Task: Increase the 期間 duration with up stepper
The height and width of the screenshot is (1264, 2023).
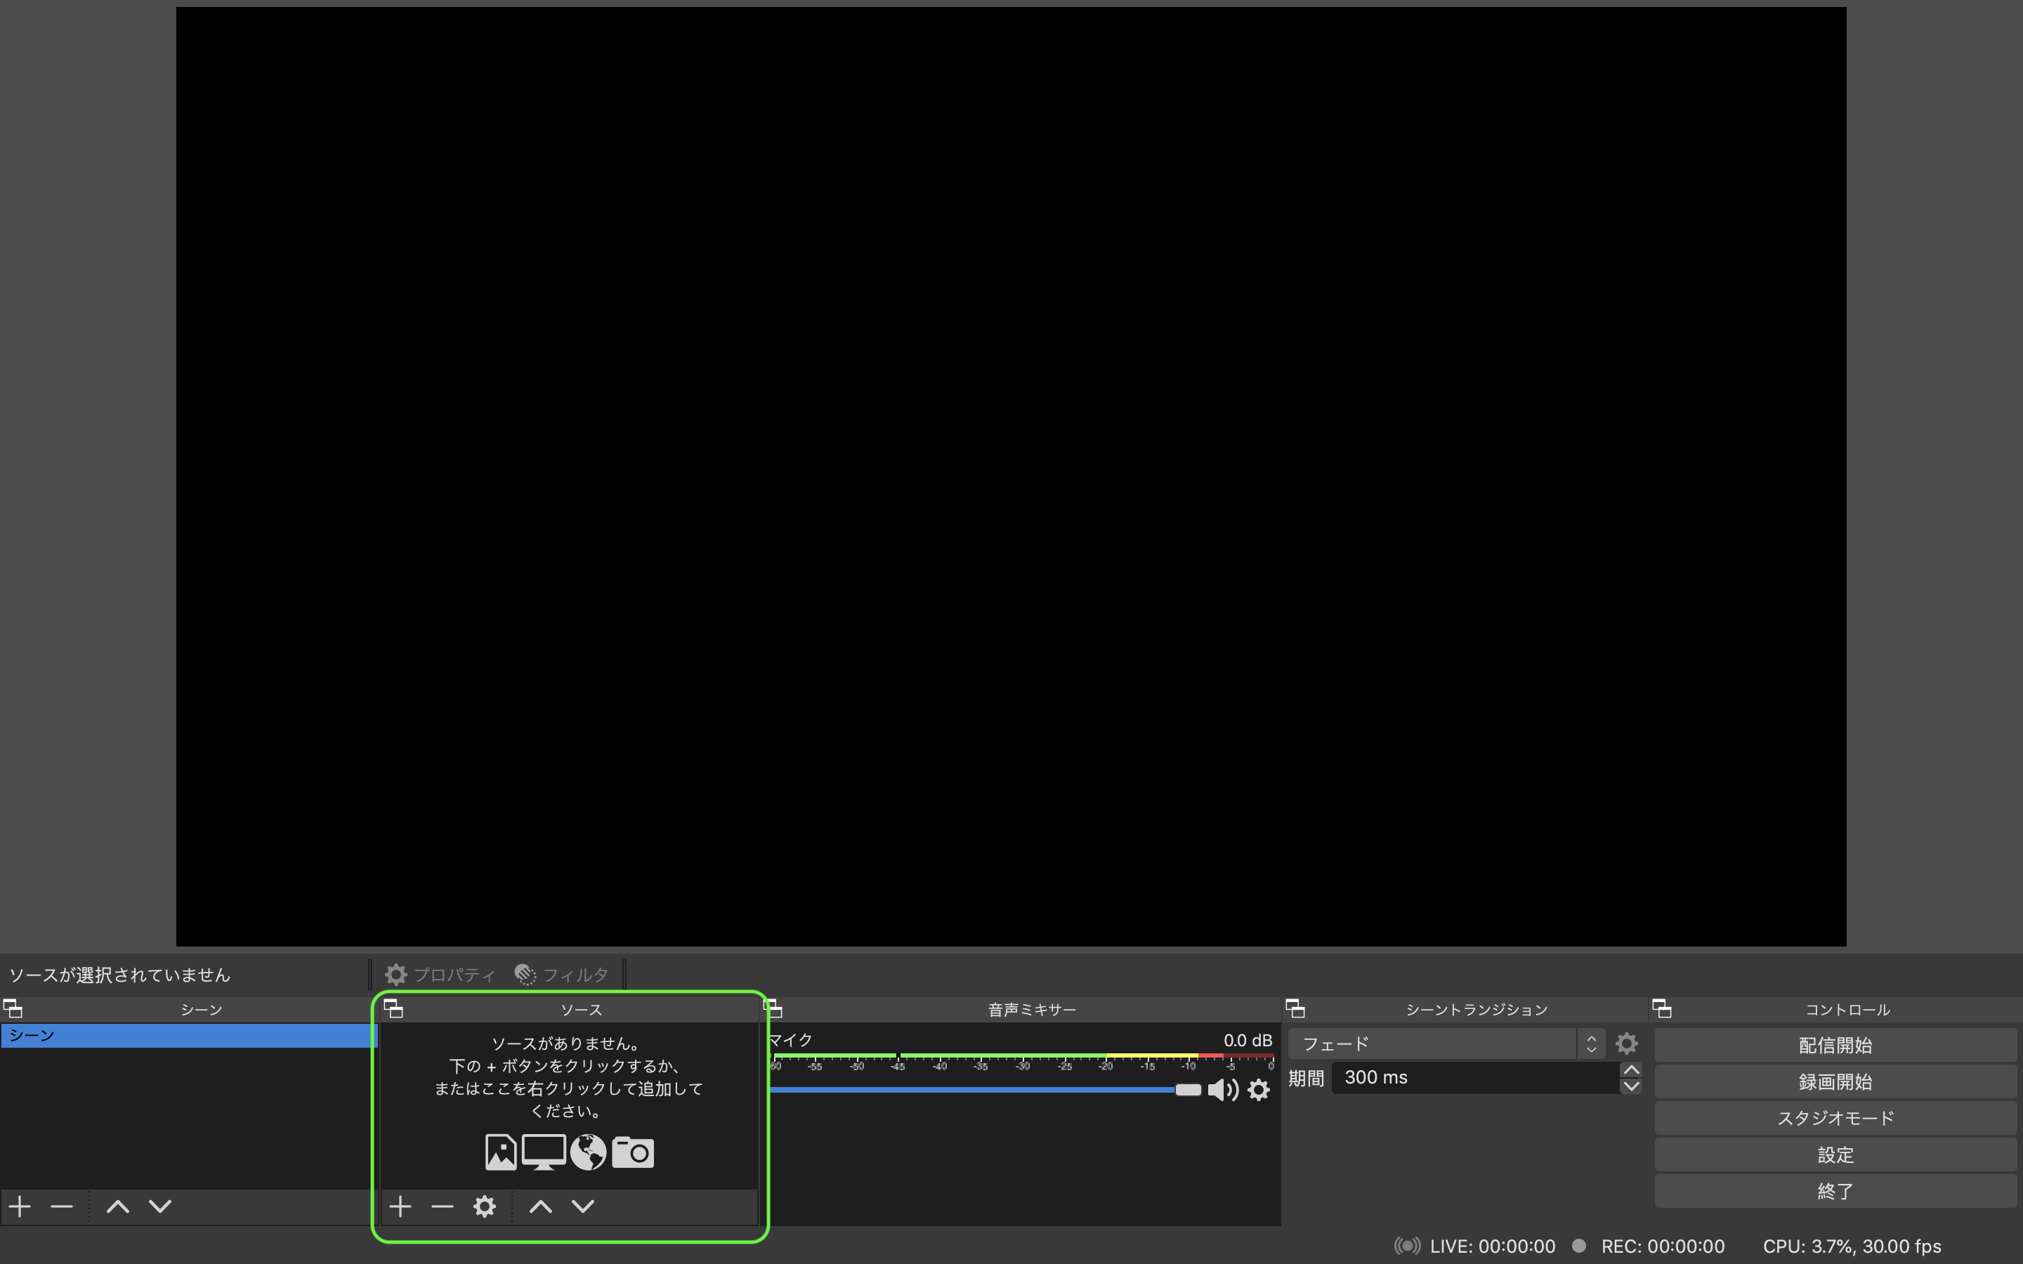Action: tap(1631, 1070)
